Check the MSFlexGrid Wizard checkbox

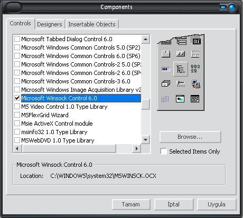(17, 115)
